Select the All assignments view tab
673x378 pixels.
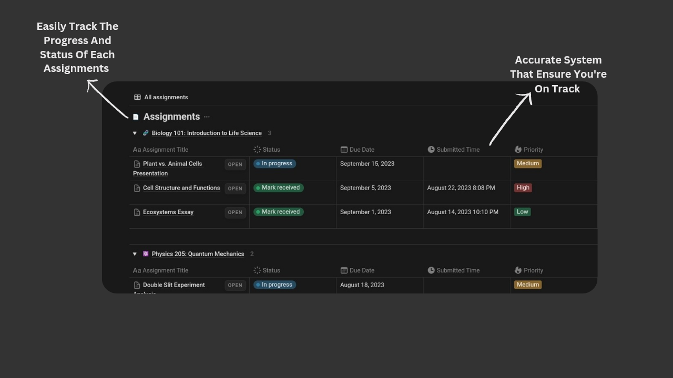point(166,97)
